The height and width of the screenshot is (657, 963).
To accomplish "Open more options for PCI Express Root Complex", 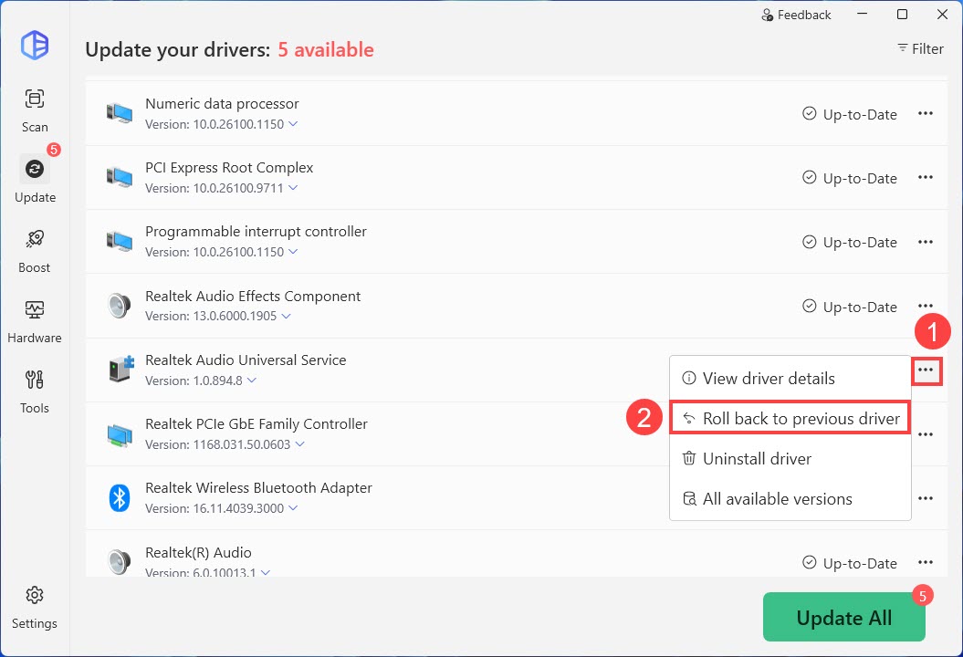I will coord(926,177).
